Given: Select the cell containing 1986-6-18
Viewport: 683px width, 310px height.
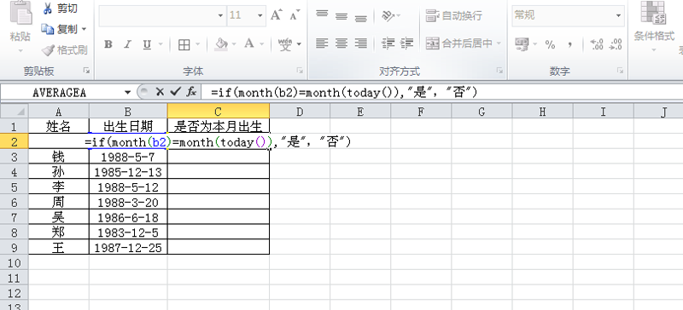Looking at the screenshot, I should pyautogui.click(x=128, y=217).
